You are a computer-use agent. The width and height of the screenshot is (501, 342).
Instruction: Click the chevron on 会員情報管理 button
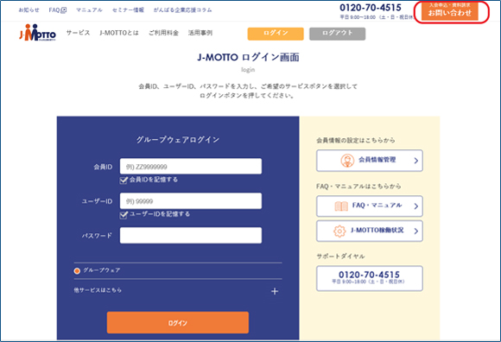pos(416,161)
